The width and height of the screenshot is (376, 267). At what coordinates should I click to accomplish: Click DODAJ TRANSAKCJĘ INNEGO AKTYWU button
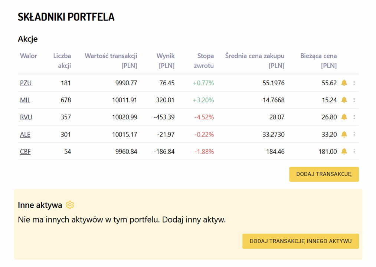[300, 241]
